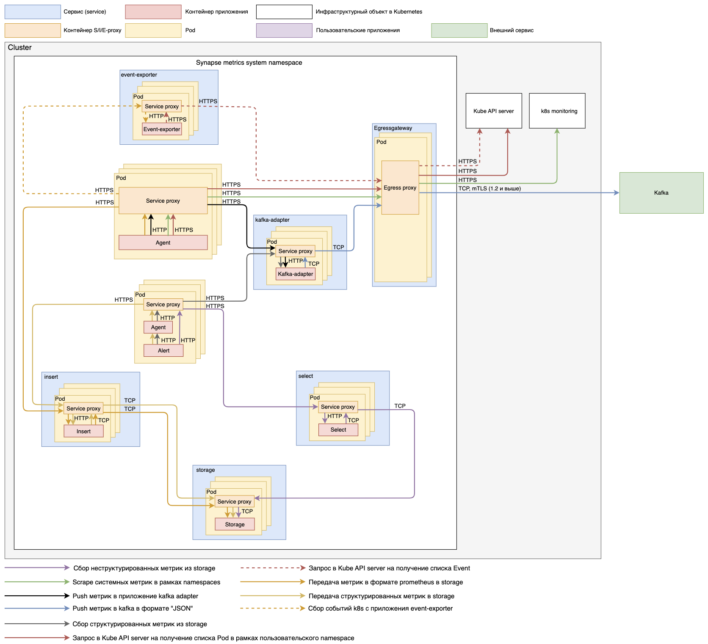Click the pink Контейнер приложения legend swatch
This screenshot has height=644, width=708.
[x=153, y=12]
